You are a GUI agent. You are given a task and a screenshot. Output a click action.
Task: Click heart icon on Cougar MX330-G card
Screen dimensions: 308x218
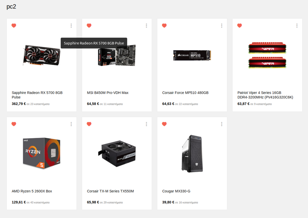coord(164,124)
